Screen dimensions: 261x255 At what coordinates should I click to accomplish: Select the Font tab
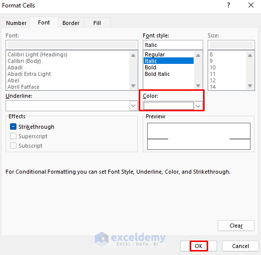(x=44, y=22)
